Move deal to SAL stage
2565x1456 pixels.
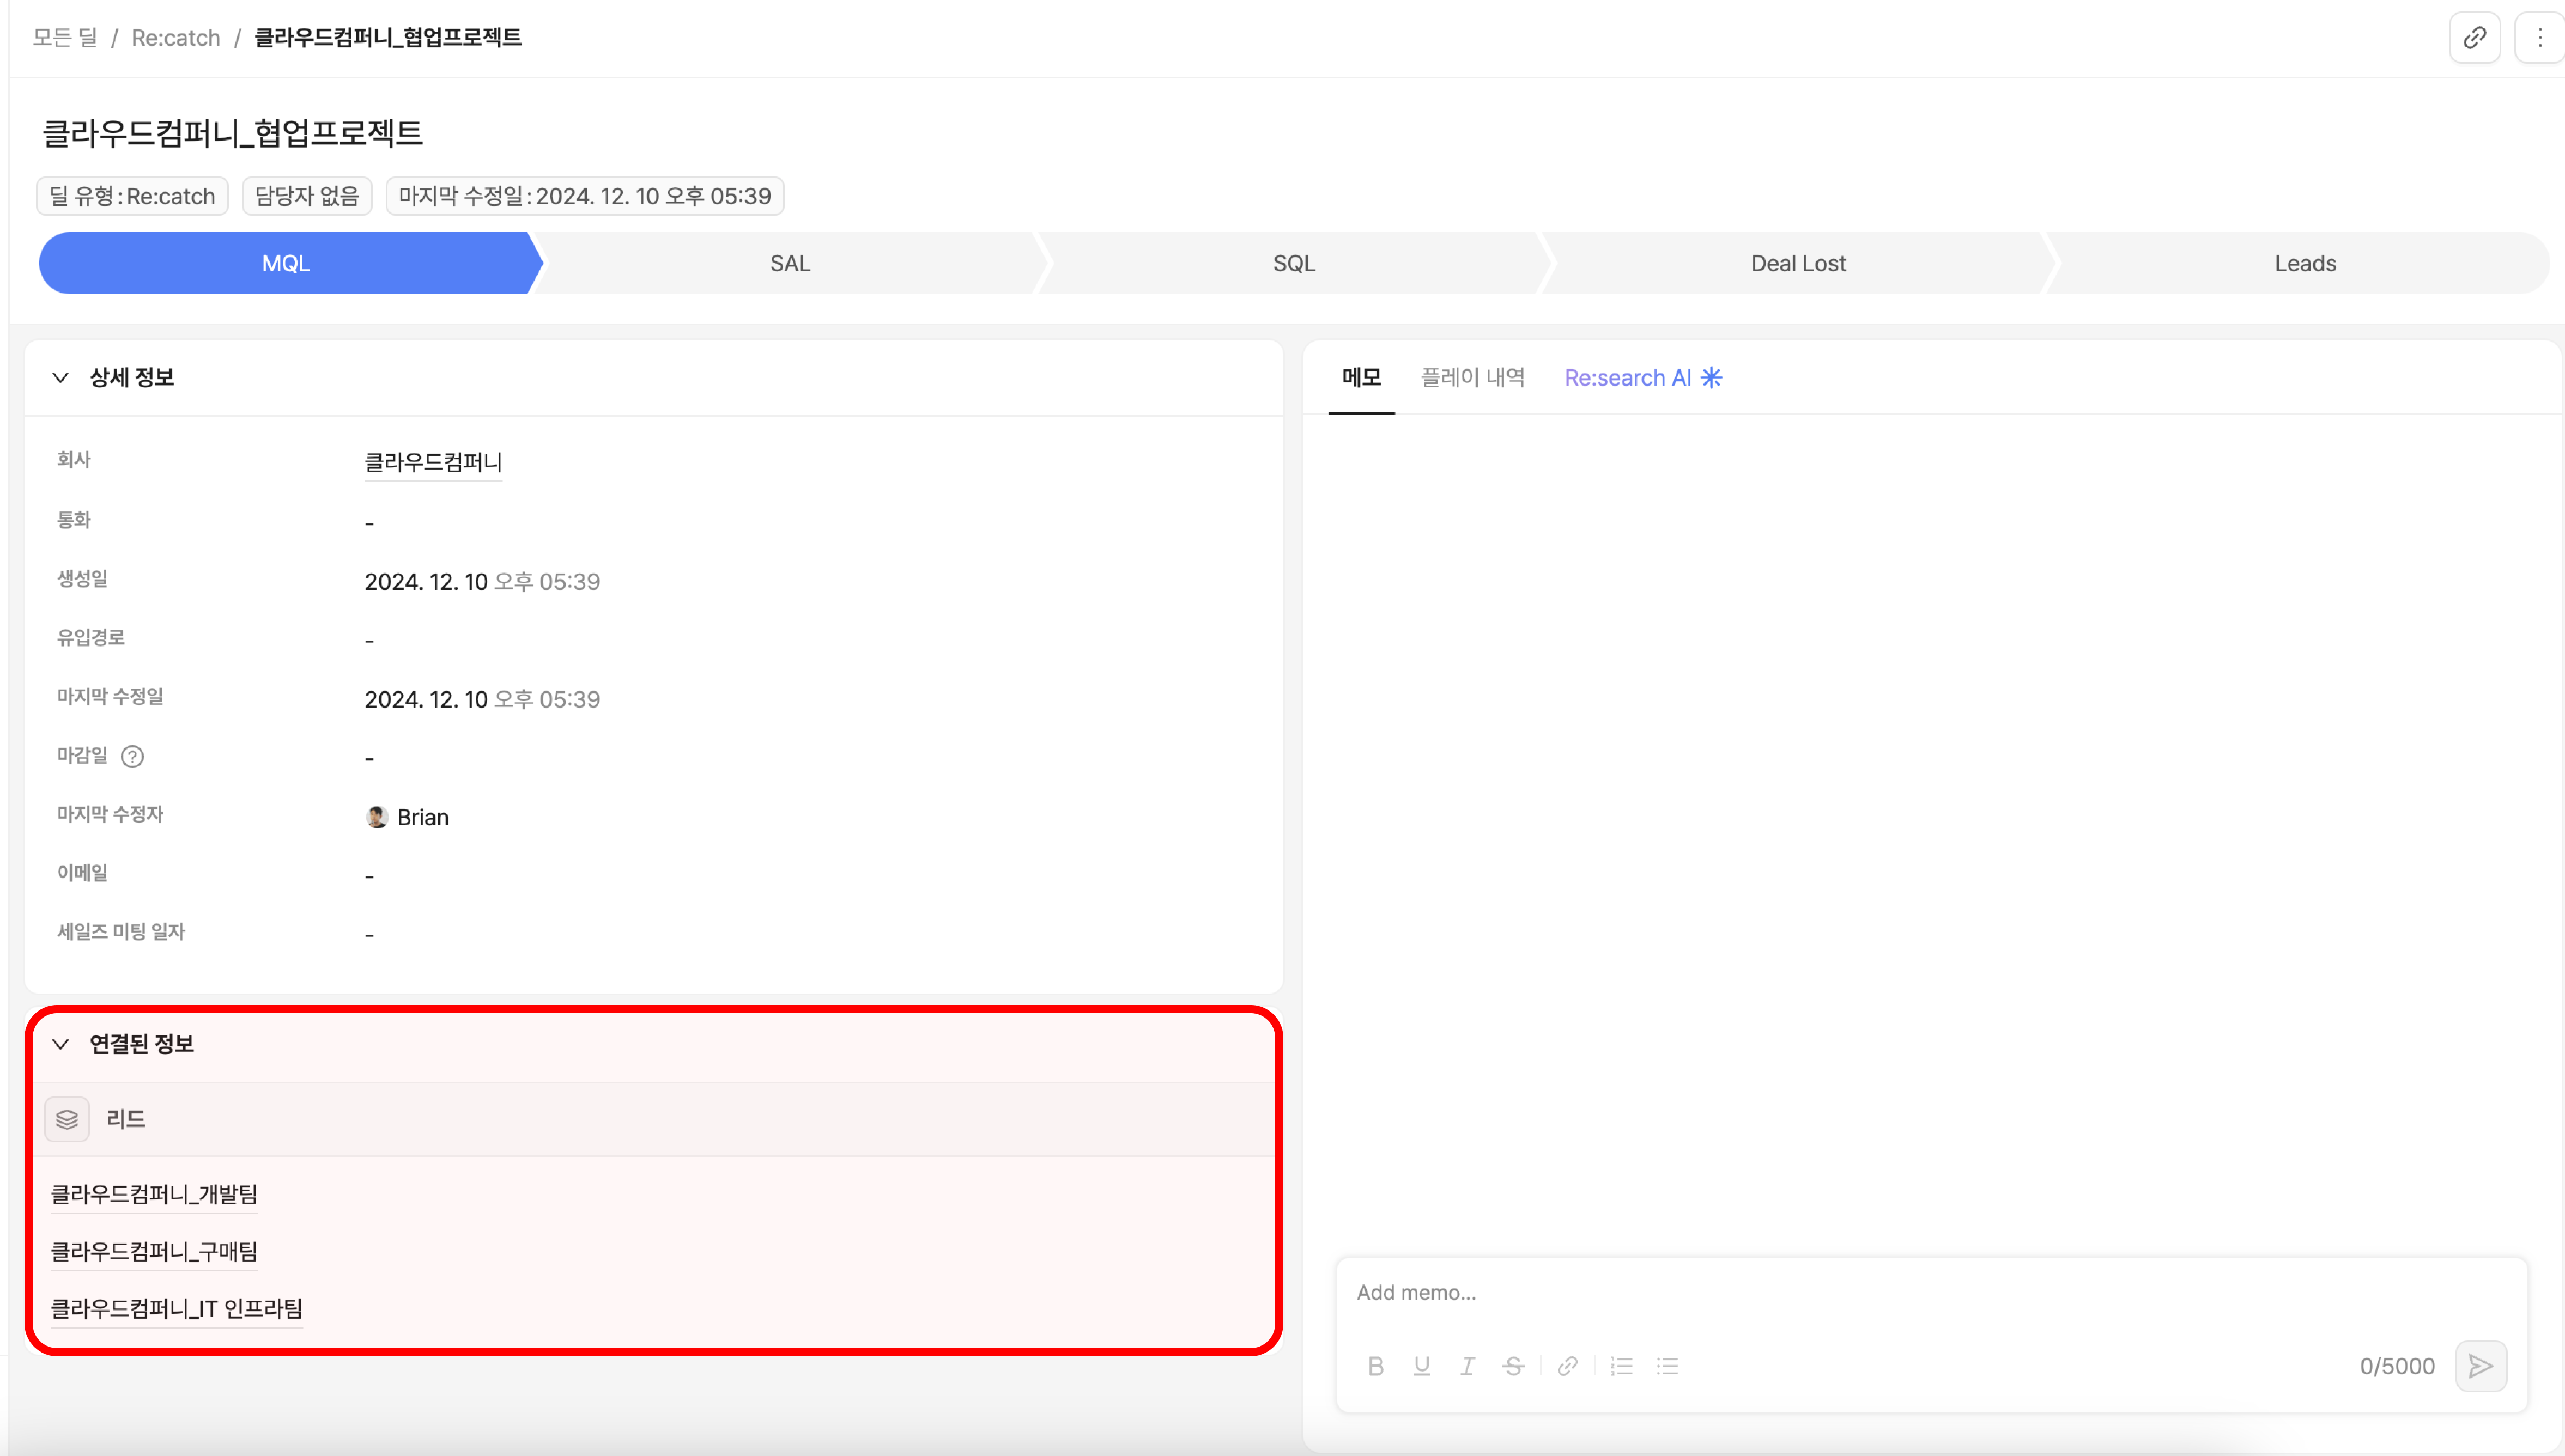(x=789, y=264)
